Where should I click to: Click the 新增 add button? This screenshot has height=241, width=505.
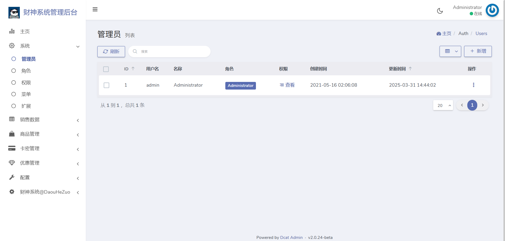click(x=478, y=51)
